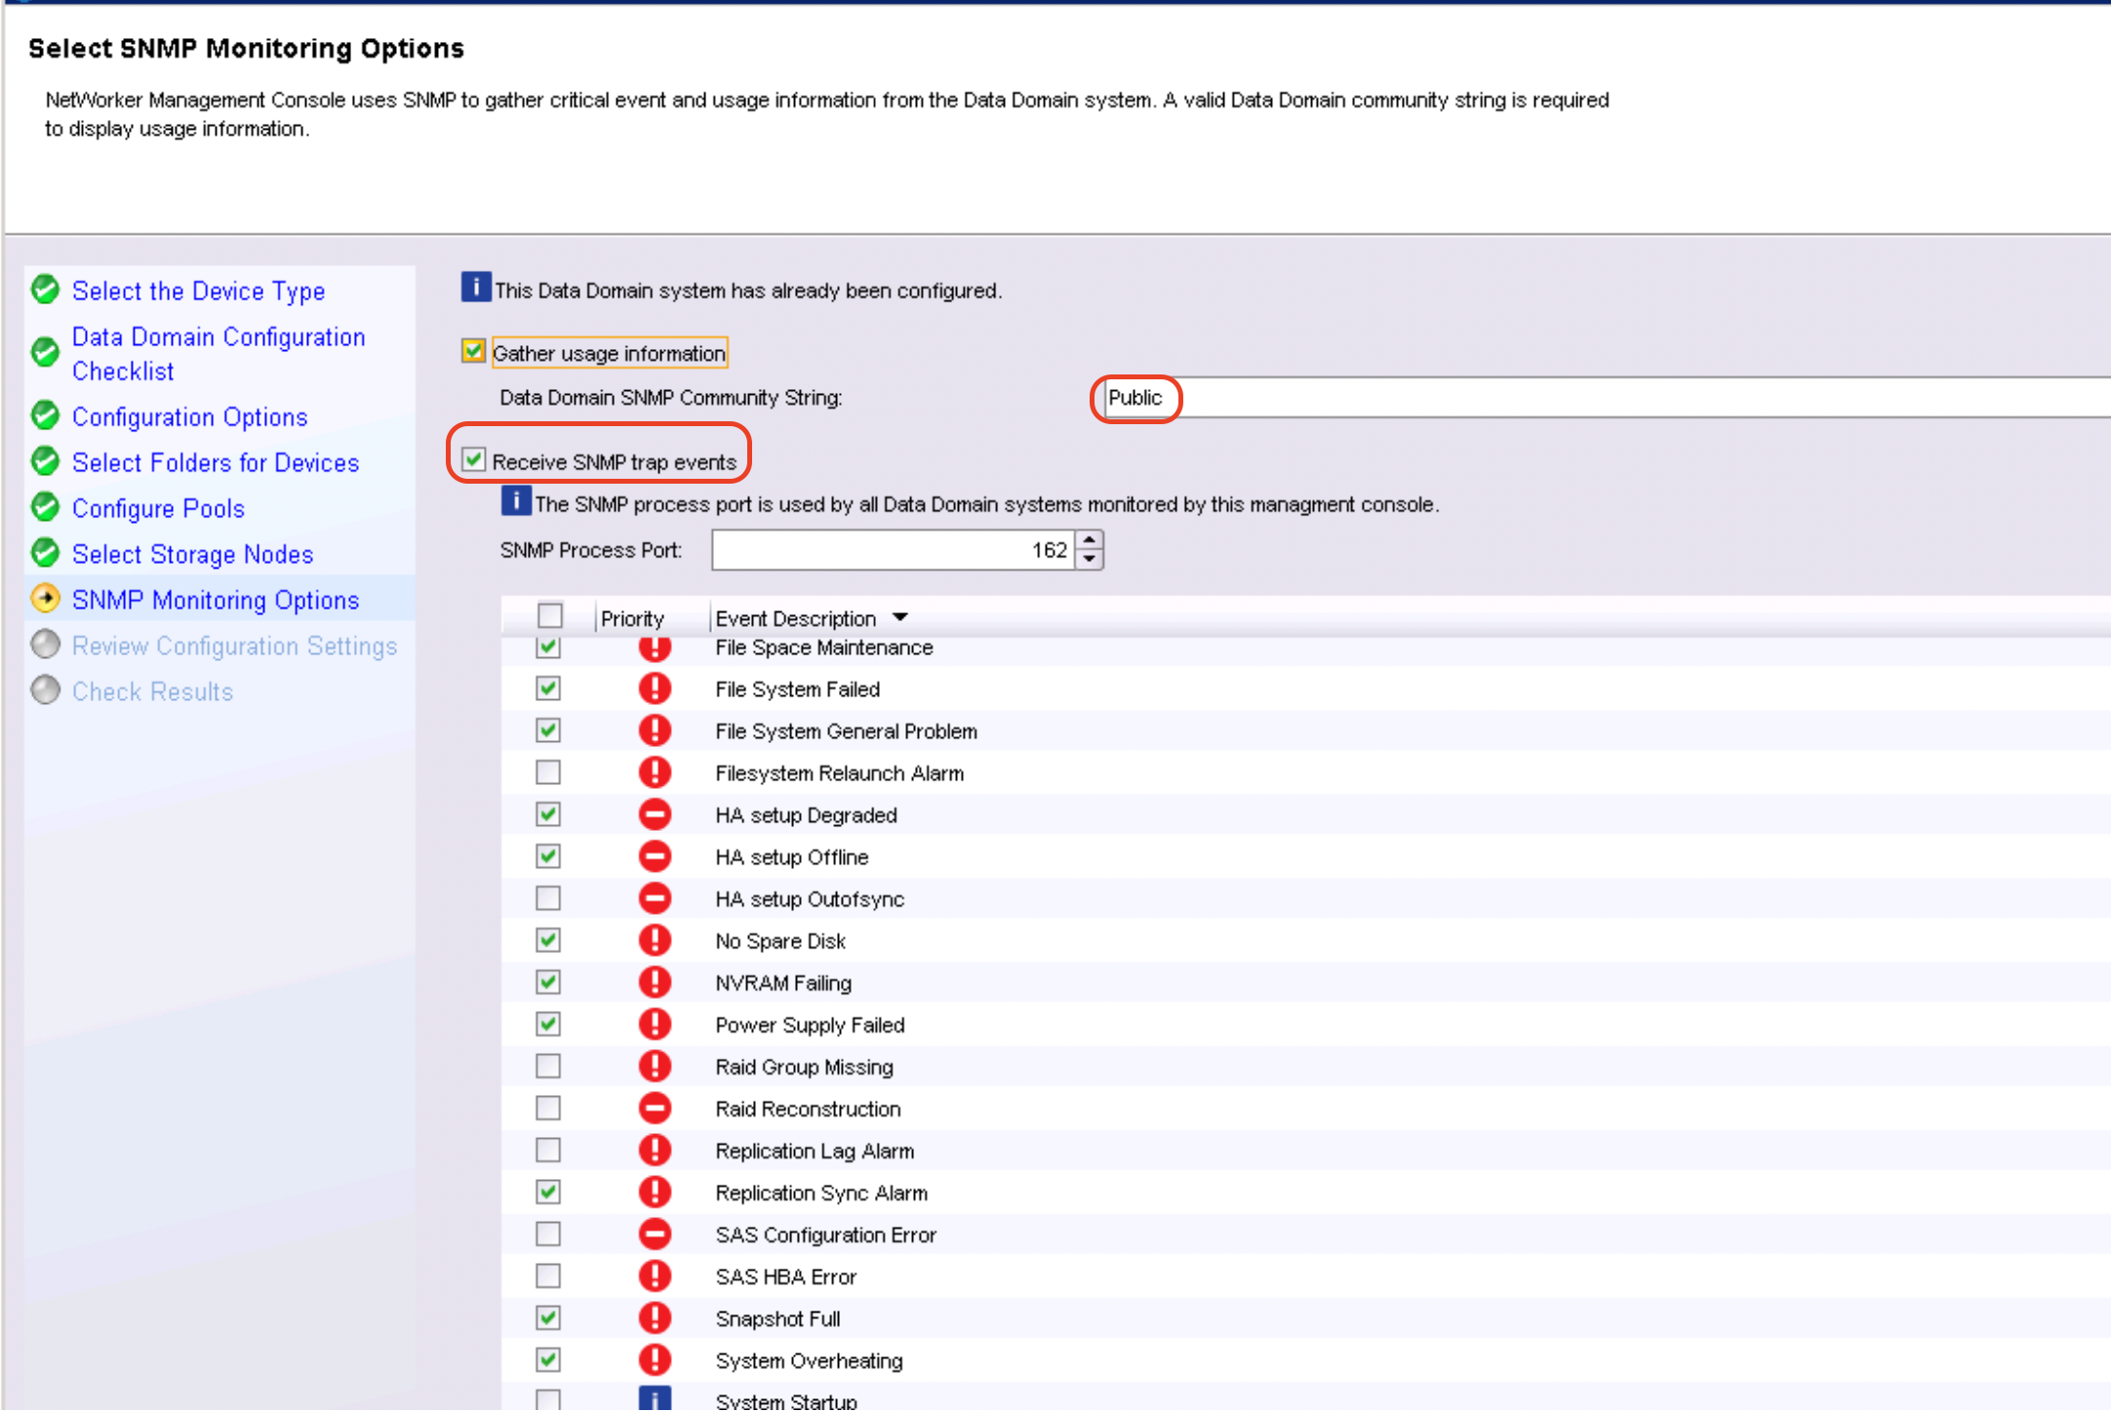Viewport: 2111px width, 1412px height.
Task: Uncheck Receive SNMP trap events
Action: [473, 459]
